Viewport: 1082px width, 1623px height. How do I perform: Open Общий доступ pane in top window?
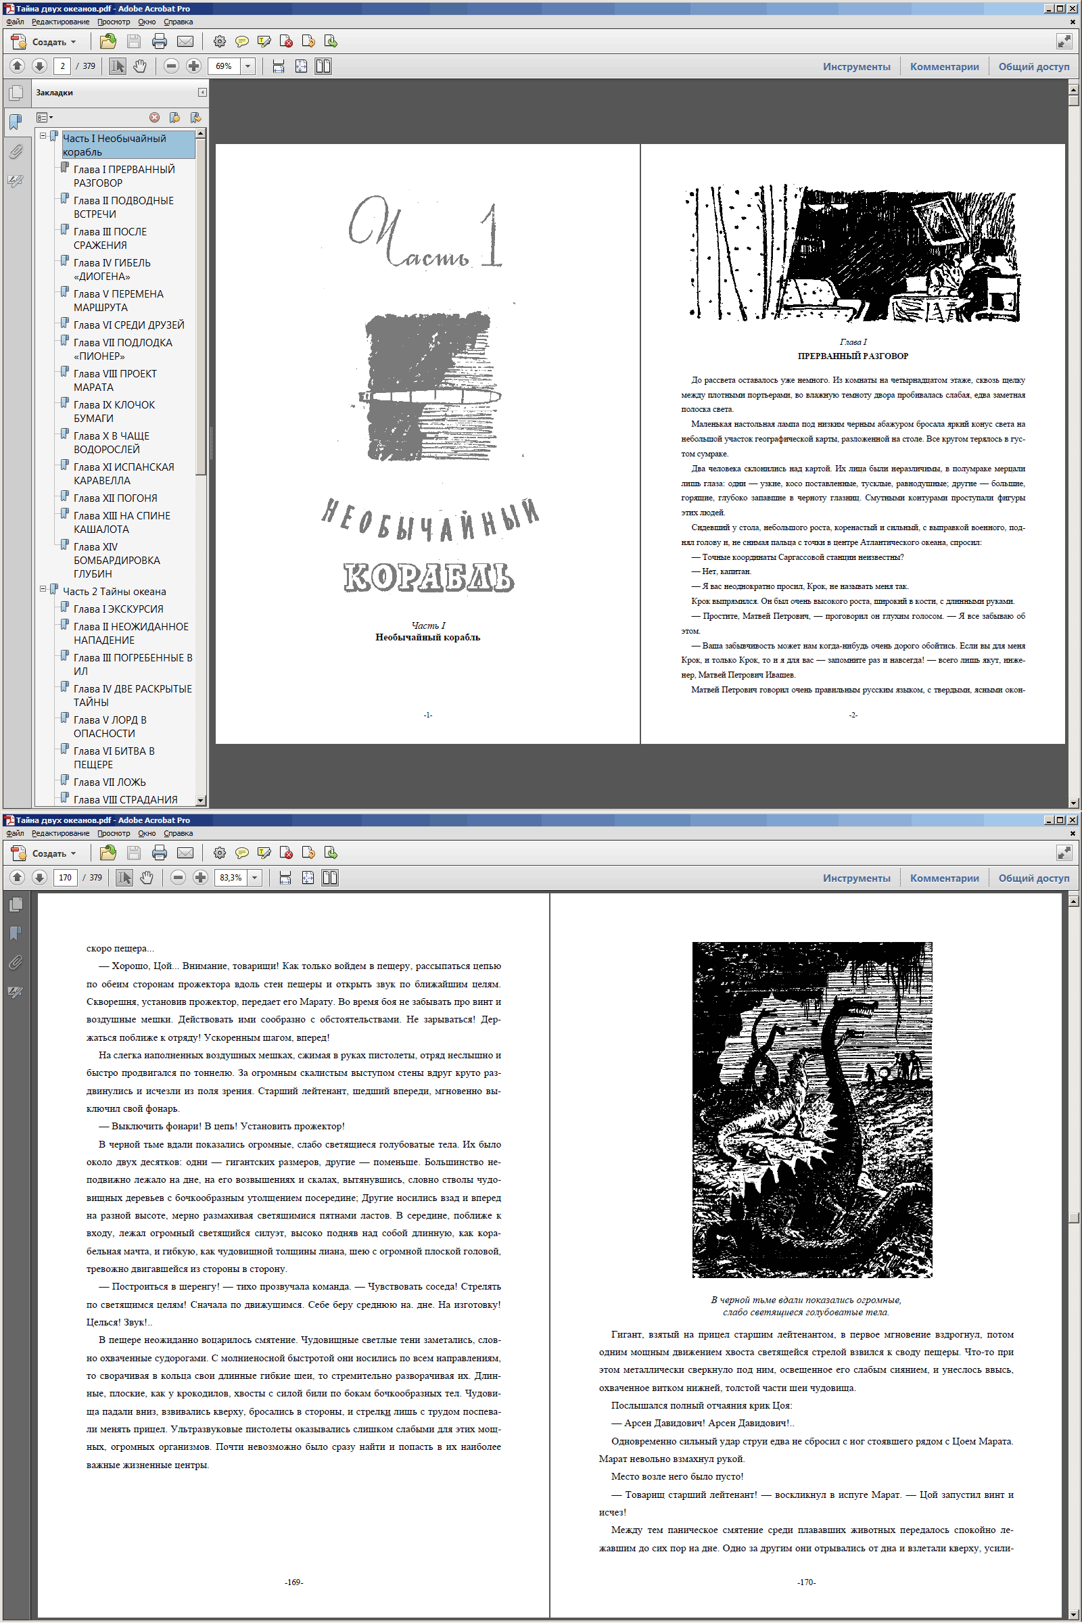tap(1033, 66)
